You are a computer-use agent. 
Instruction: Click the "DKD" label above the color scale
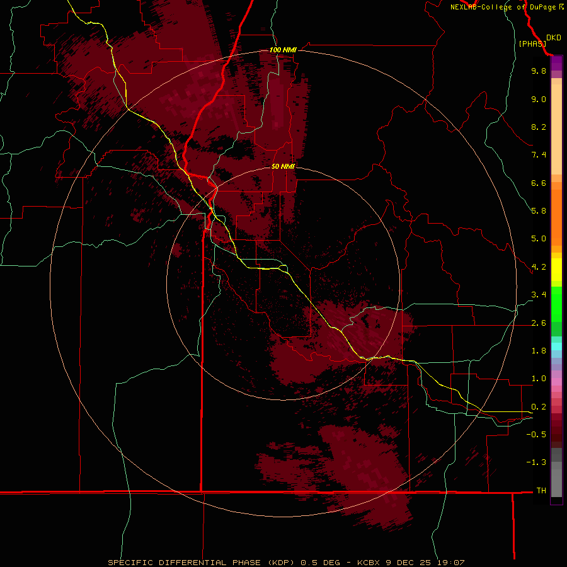[x=554, y=38]
